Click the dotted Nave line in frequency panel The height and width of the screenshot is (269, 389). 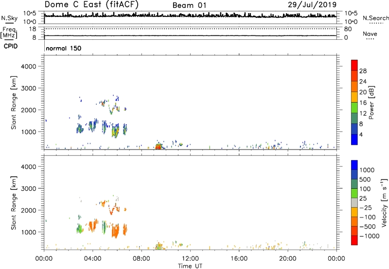[190, 29]
